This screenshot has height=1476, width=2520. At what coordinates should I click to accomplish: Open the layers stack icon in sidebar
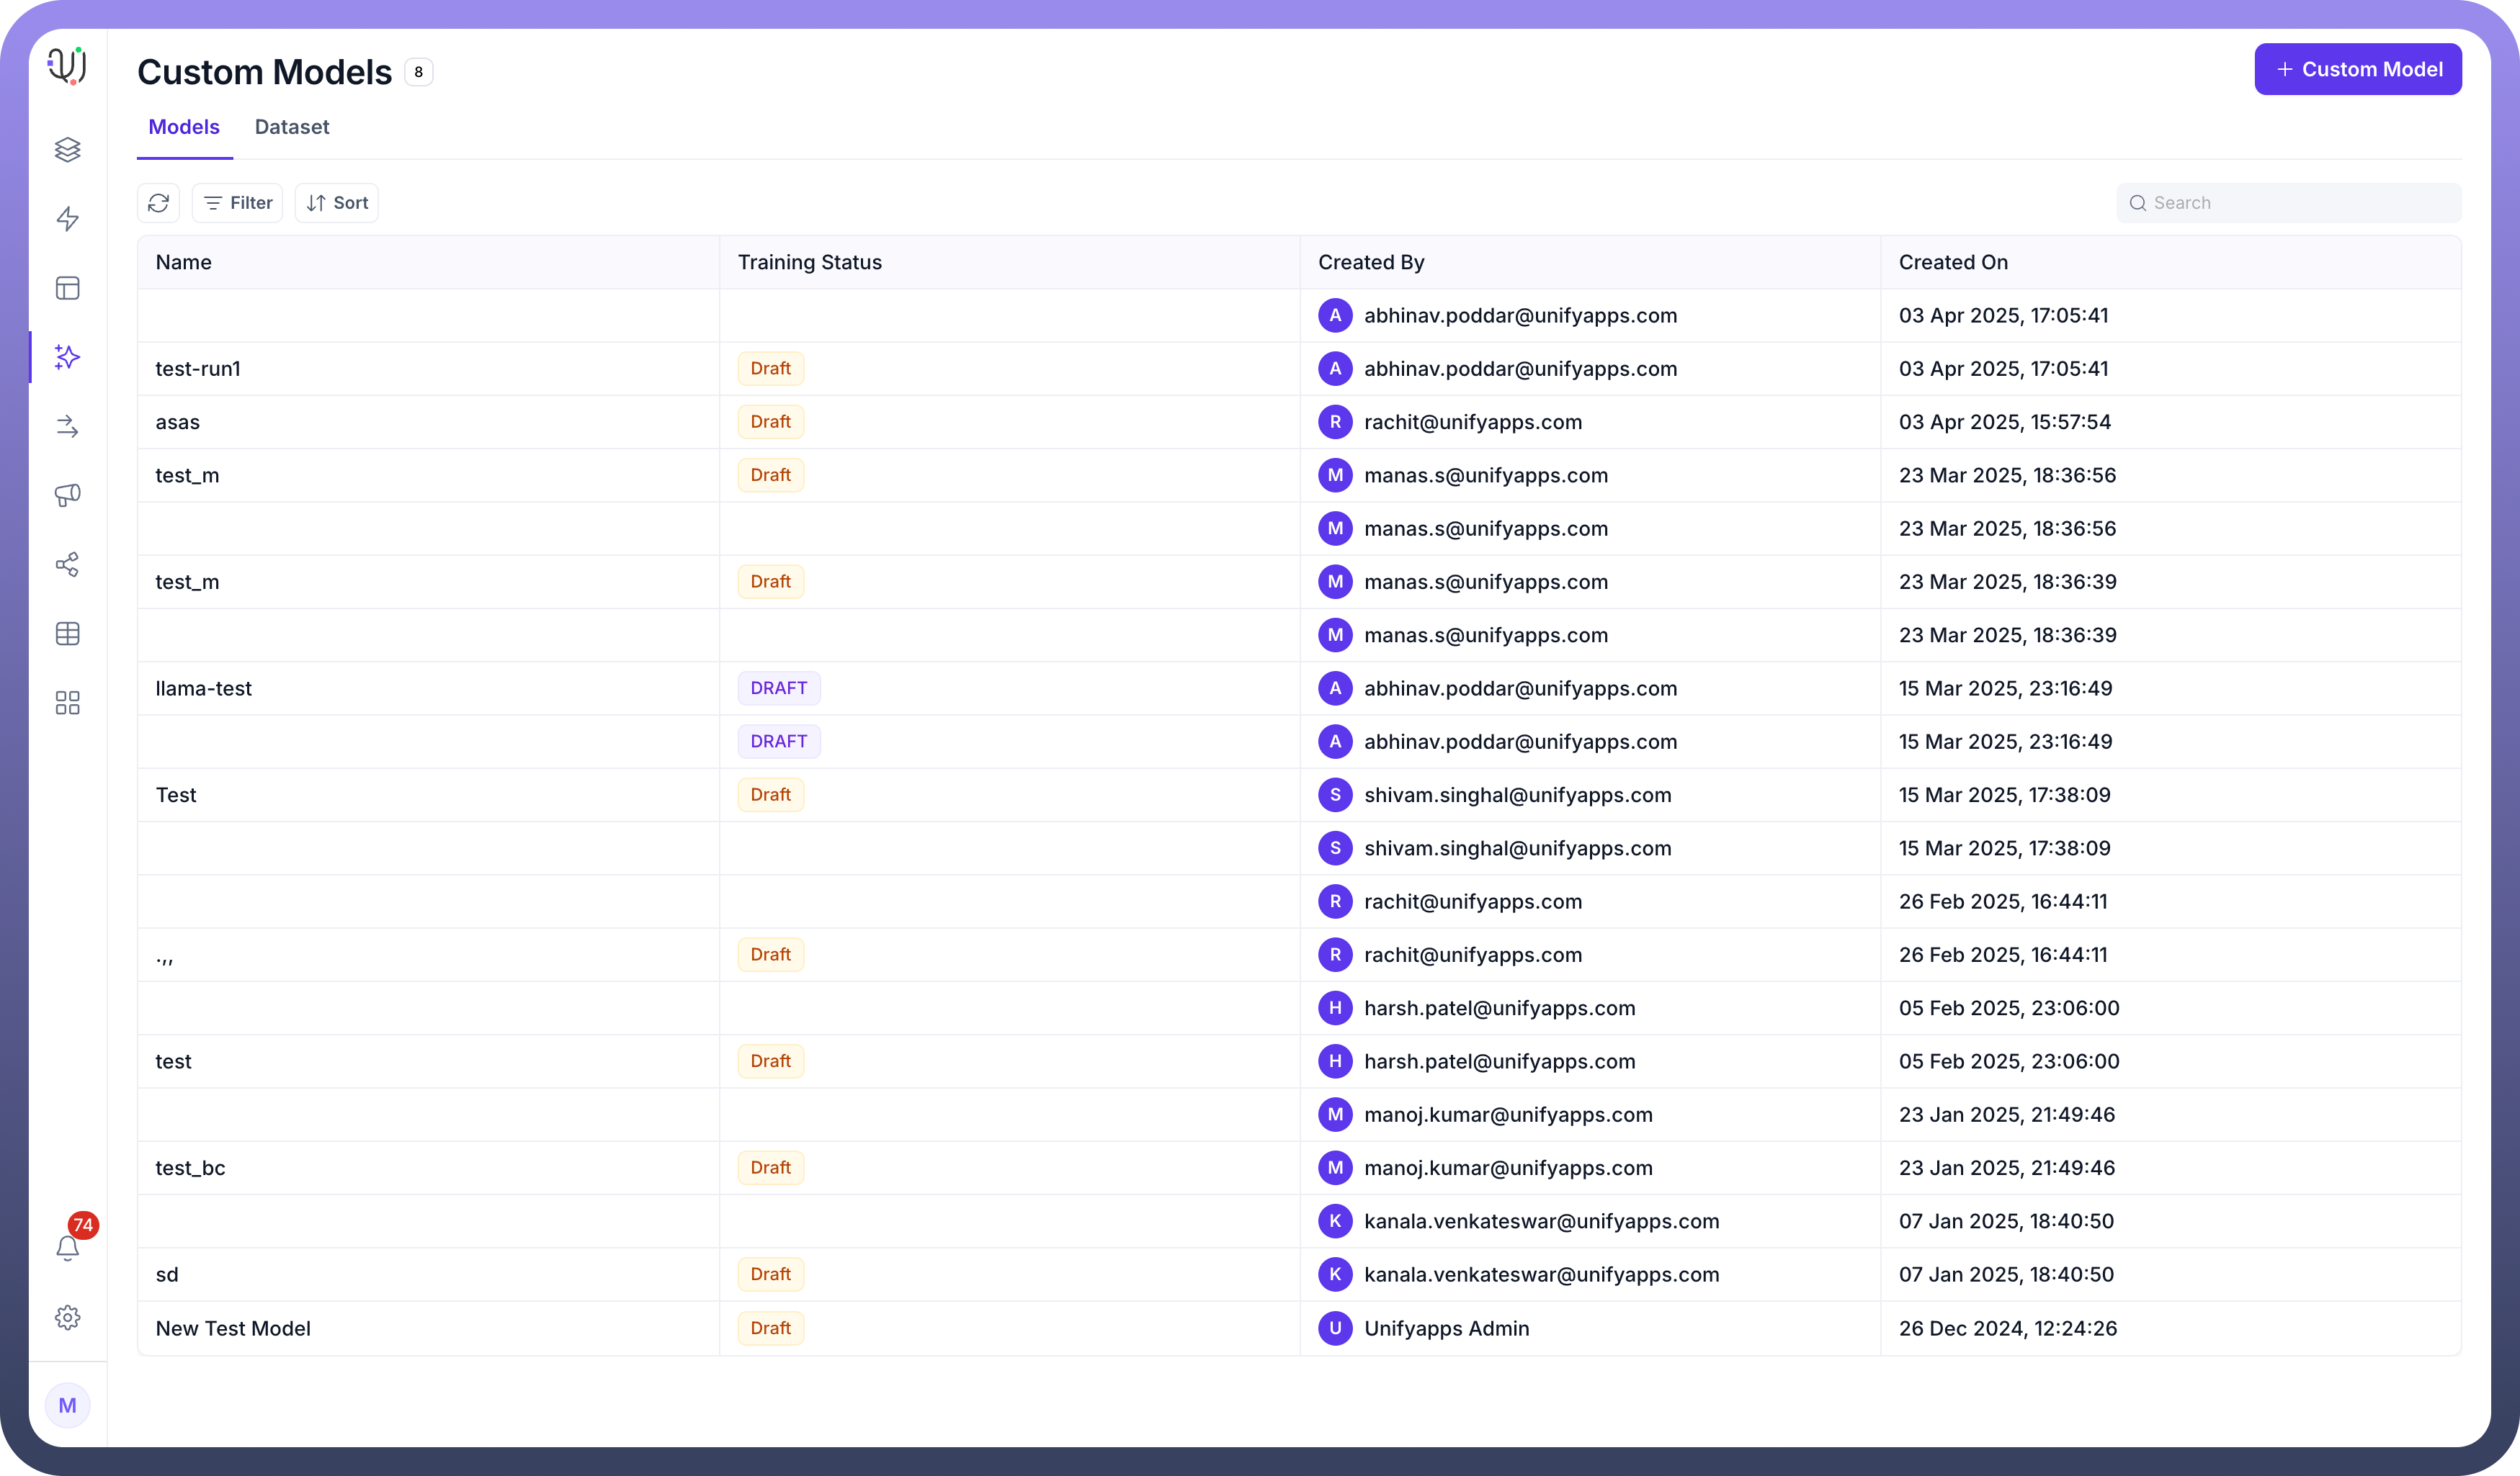coord(67,150)
